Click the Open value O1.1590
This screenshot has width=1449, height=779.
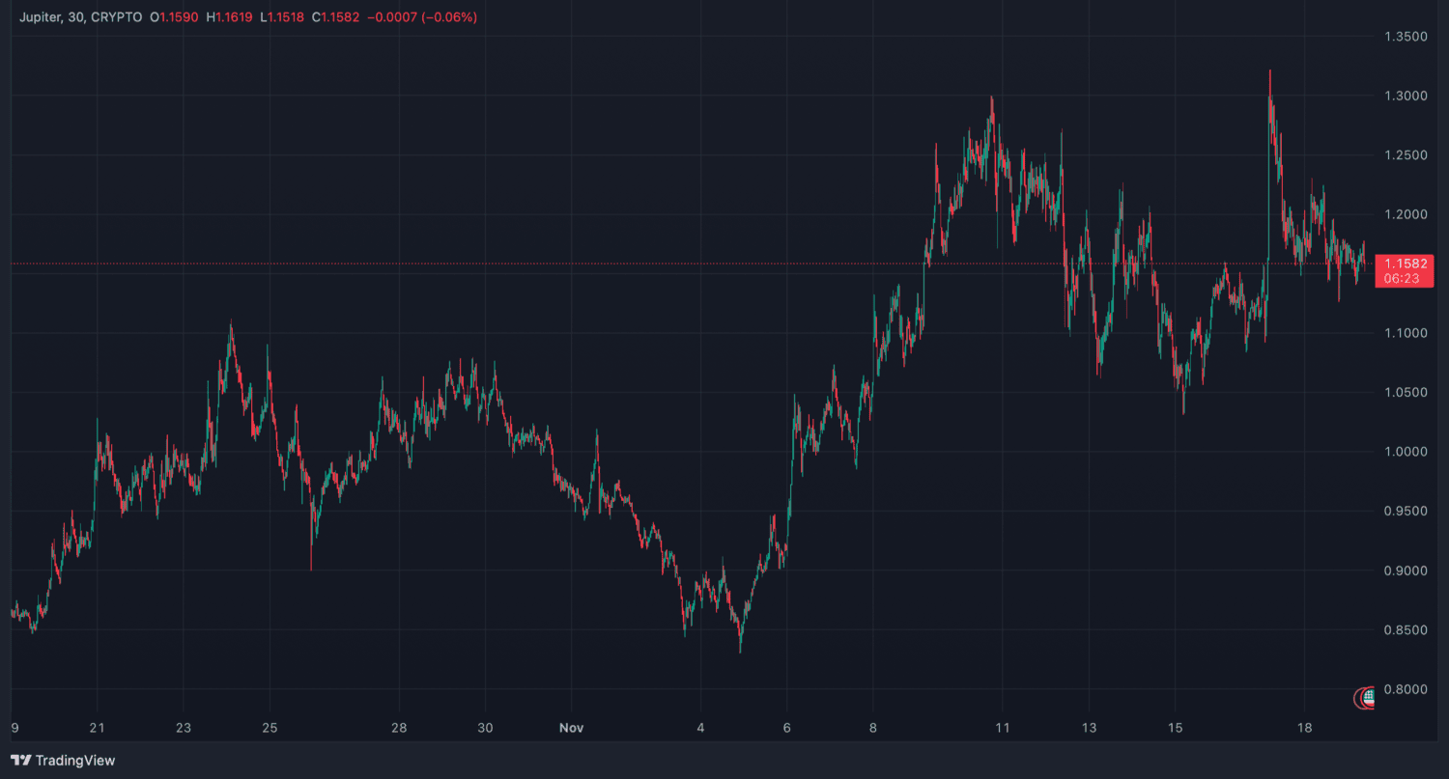click(x=176, y=17)
